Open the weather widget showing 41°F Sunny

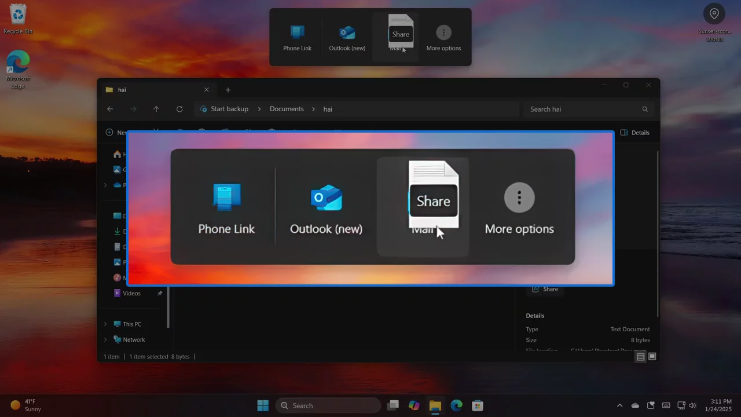pyautogui.click(x=26, y=405)
